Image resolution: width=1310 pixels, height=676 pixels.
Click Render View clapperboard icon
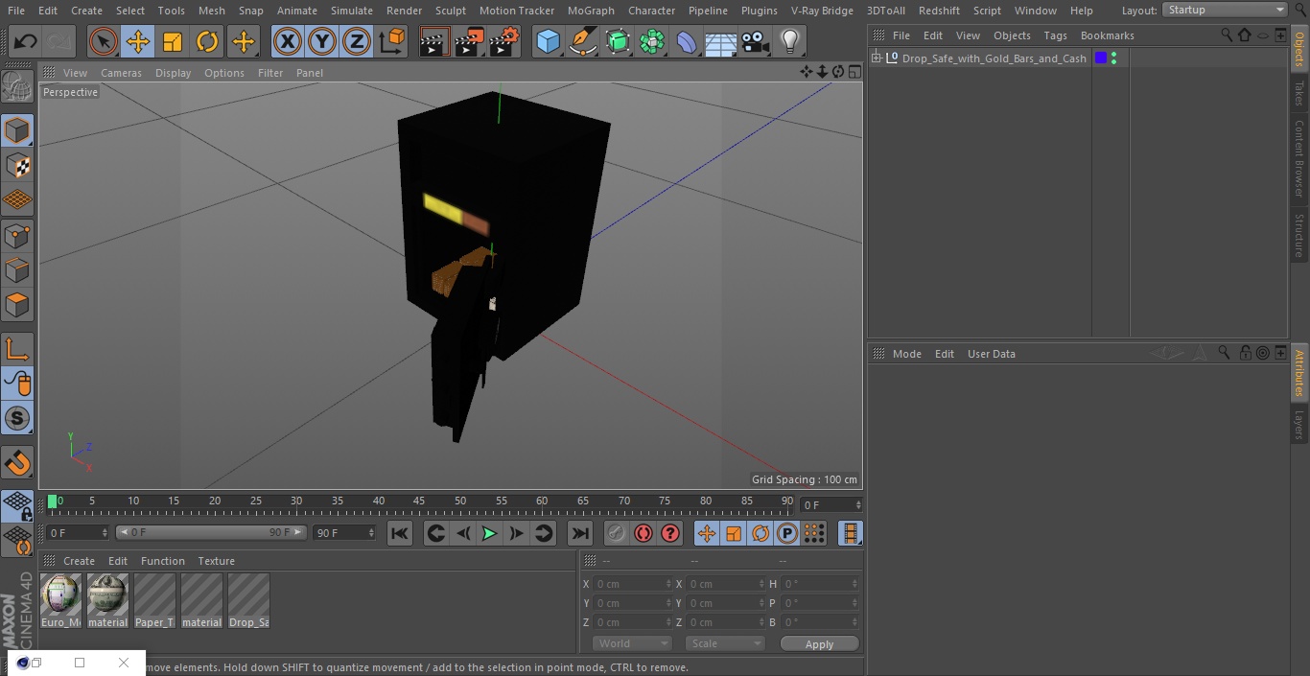[434, 41]
